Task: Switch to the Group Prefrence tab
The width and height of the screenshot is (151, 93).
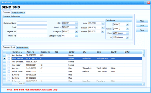Action: tap(18, 13)
